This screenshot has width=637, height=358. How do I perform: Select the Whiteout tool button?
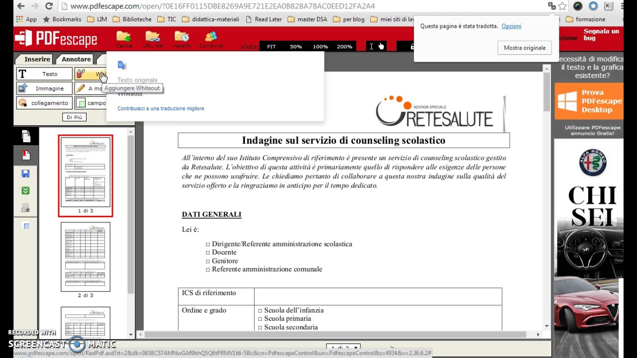[x=90, y=74]
